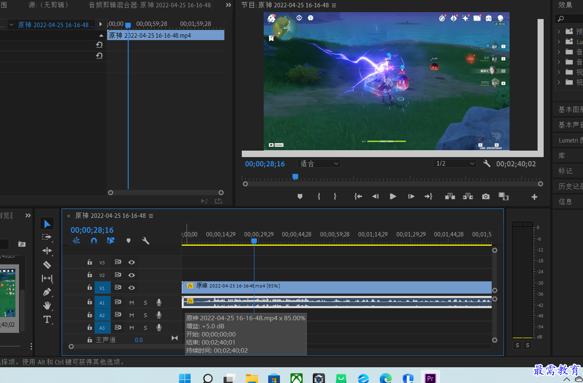Click the timeline playhead handle

pyautogui.click(x=254, y=241)
